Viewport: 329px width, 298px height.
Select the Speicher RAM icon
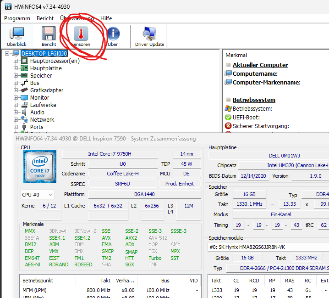[24, 75]
